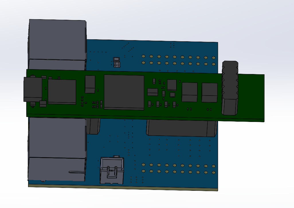Select the small black part below the USB connector
Viewport: 294px width, 208px height.
[43, 104]
